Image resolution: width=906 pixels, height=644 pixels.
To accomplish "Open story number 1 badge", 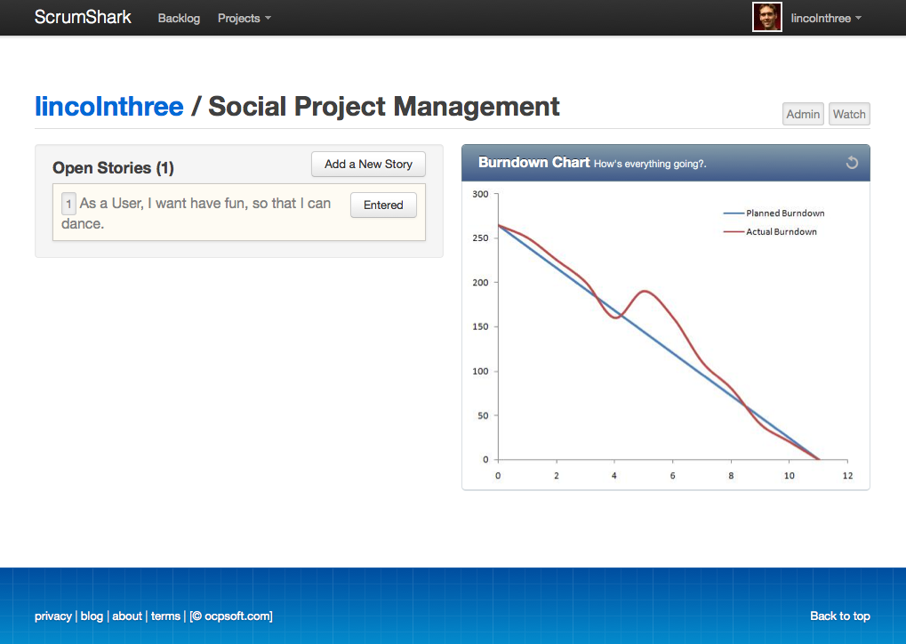I will tap(68, 204).
